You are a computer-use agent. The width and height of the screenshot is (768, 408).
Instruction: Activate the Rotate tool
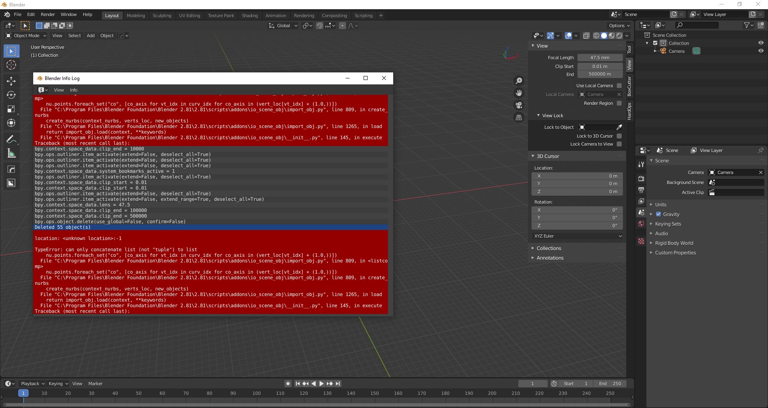(x=11, y=95)
